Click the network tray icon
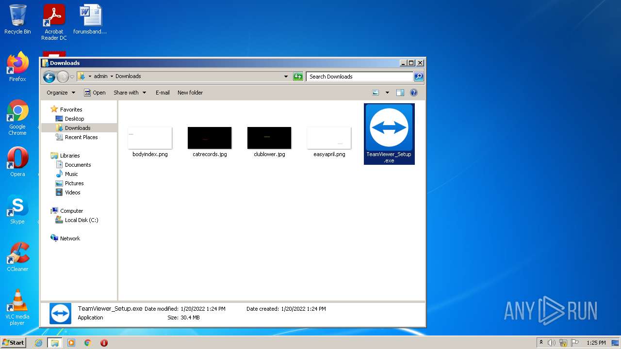Image resolution: width=621 pixels, height=349 pixels. (x=563, y=343)
